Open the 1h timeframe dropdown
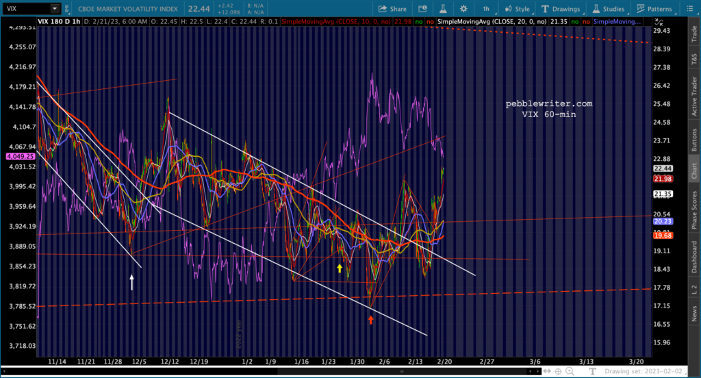Screen dimensions: 701x378 (486, 8)
